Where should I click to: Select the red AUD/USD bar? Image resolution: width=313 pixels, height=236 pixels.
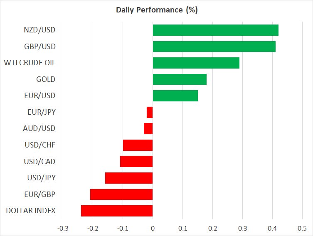148,128
